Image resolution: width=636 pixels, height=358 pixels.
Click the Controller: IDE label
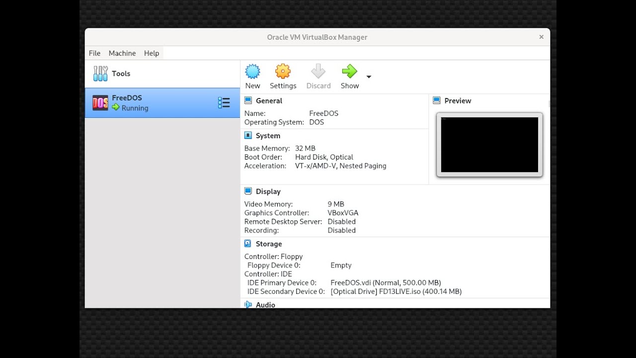click(x=268, y=274)
